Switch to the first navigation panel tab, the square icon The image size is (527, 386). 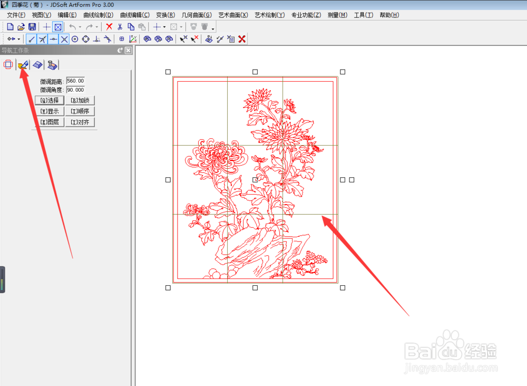(x=8, y=64)
